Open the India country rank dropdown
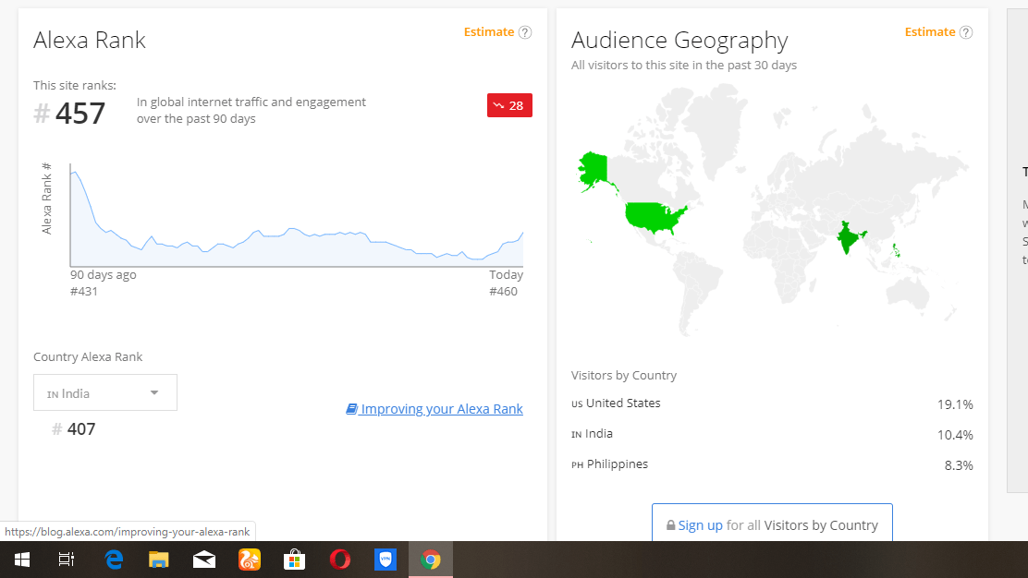1028x578 pixels. (x=104, y=392)
